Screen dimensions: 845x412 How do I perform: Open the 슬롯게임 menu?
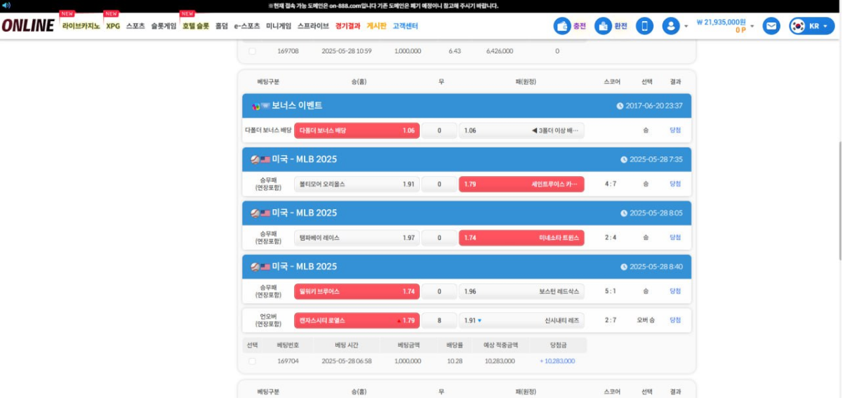point(164,26)
